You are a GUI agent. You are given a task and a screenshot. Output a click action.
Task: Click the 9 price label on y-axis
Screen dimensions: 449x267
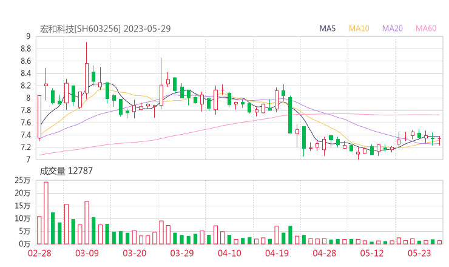[x=29, y=36]
